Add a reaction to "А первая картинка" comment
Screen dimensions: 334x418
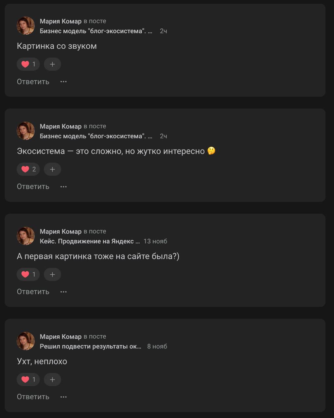(52, 274)
